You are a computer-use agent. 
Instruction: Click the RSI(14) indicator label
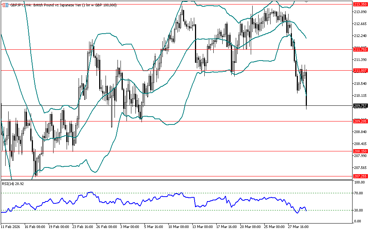[x=12, y=183]
